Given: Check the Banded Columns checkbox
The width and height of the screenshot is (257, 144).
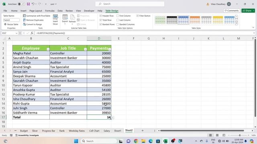Looking at the screenshot, I should coord(118,24).
